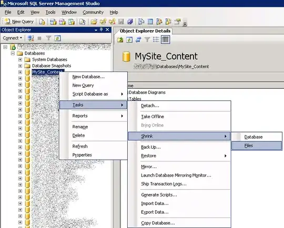Select Generate Scripts... in the Tasks submenu

pos(179,195)
